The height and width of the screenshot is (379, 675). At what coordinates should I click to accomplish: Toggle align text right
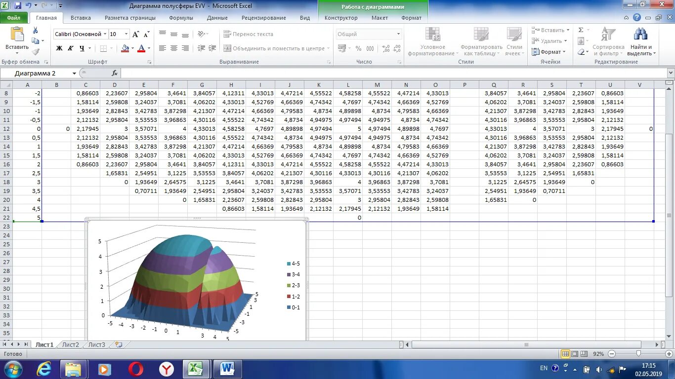pyautogui.click(x=185, y=48)
